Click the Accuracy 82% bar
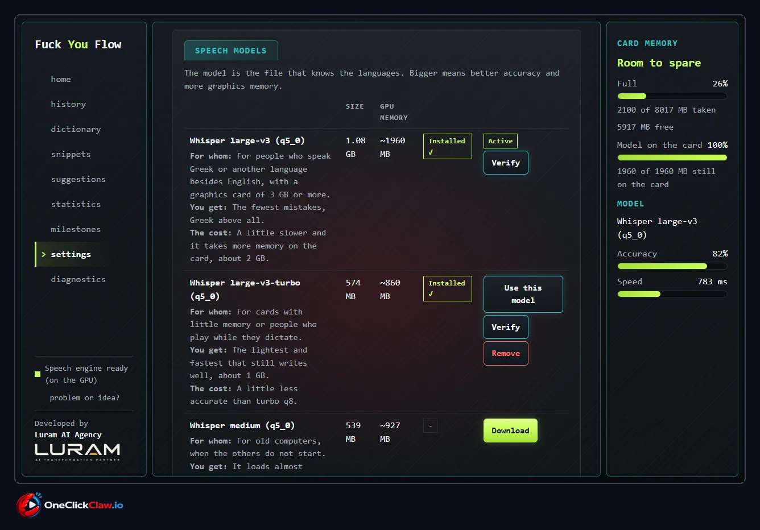 tap(672, 266)
